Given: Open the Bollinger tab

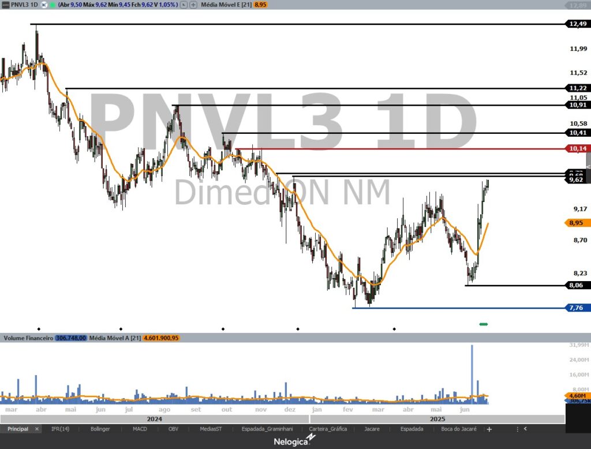Looking at the screenshot, I should click(x=100, y=429).
